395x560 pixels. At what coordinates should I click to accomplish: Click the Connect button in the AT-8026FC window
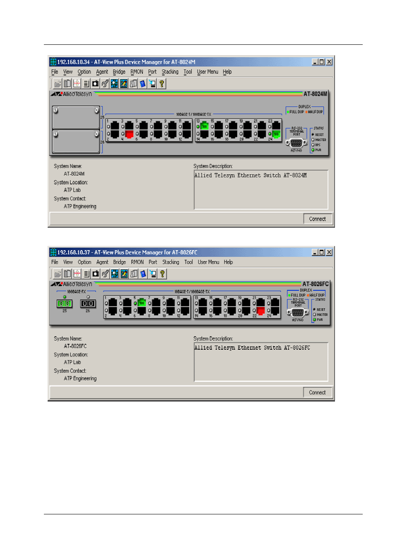(318, 392)
